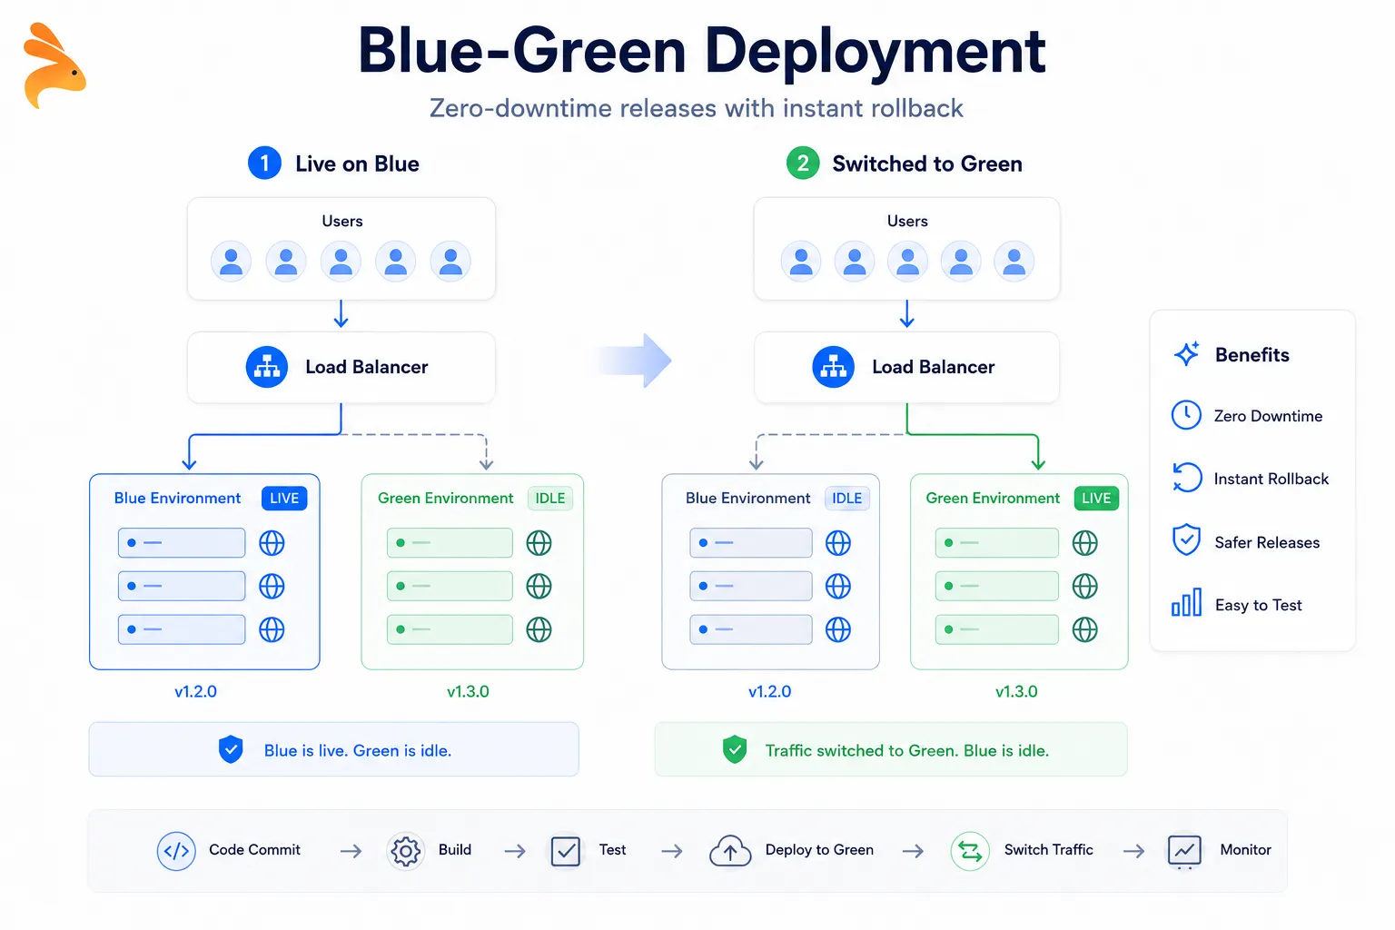Viewport: 1395px width, 930px height.
Task: Click the Test checkmark box icon
Action: coord(565,851)
